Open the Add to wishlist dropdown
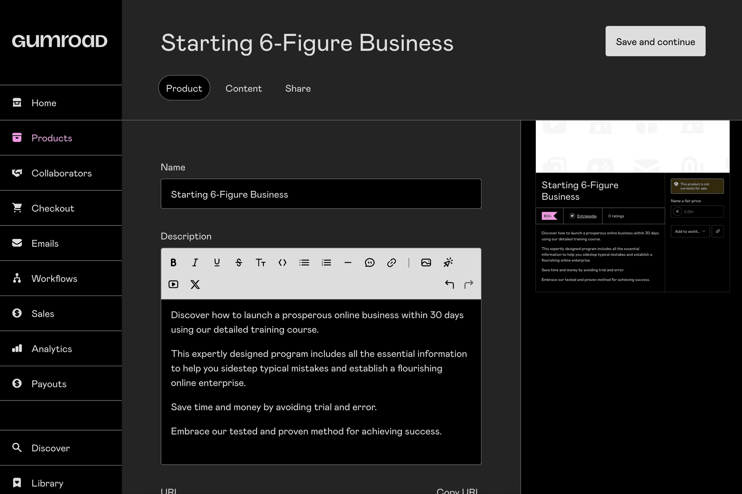 coord(689,231)
